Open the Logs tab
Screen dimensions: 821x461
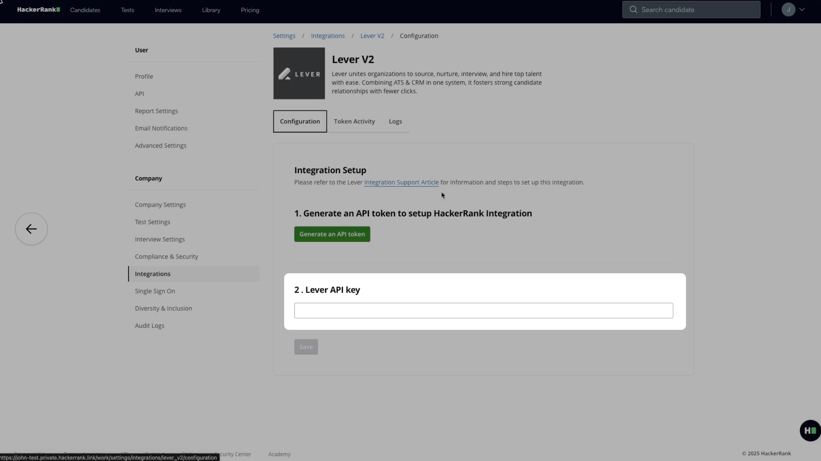[395, 121]
